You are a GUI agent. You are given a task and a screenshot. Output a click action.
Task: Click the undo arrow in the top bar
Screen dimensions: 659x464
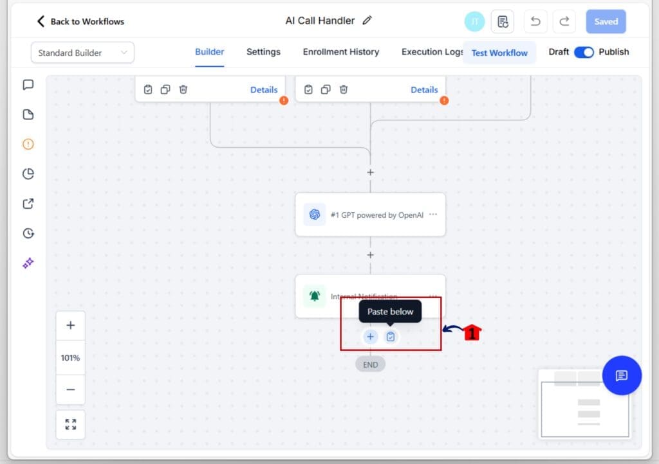tap(535, 21)
